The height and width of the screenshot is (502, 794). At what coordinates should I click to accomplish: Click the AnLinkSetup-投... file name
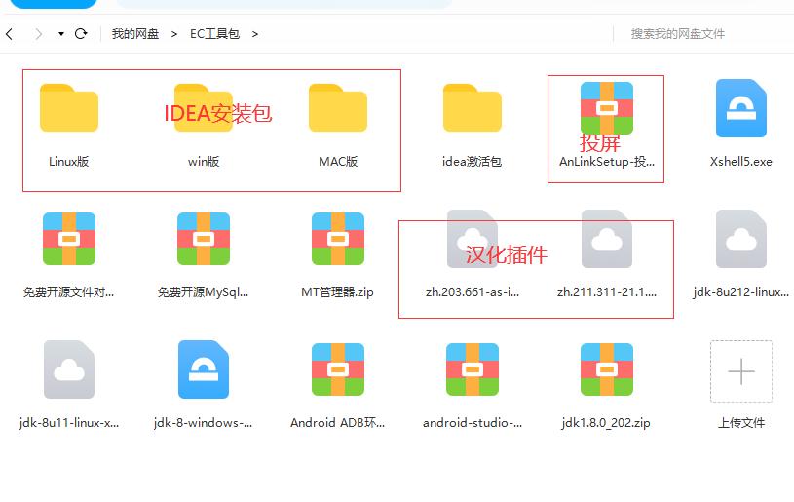coord(607,162)
